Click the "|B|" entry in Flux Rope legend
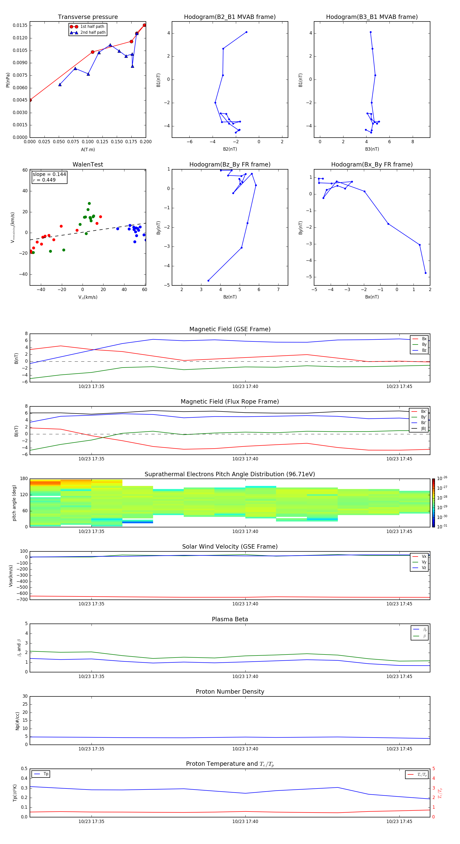This screenshot has width=460, height=844. [419, 429]
